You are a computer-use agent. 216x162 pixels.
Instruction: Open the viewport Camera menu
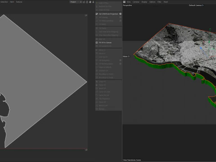pos(136,2)
